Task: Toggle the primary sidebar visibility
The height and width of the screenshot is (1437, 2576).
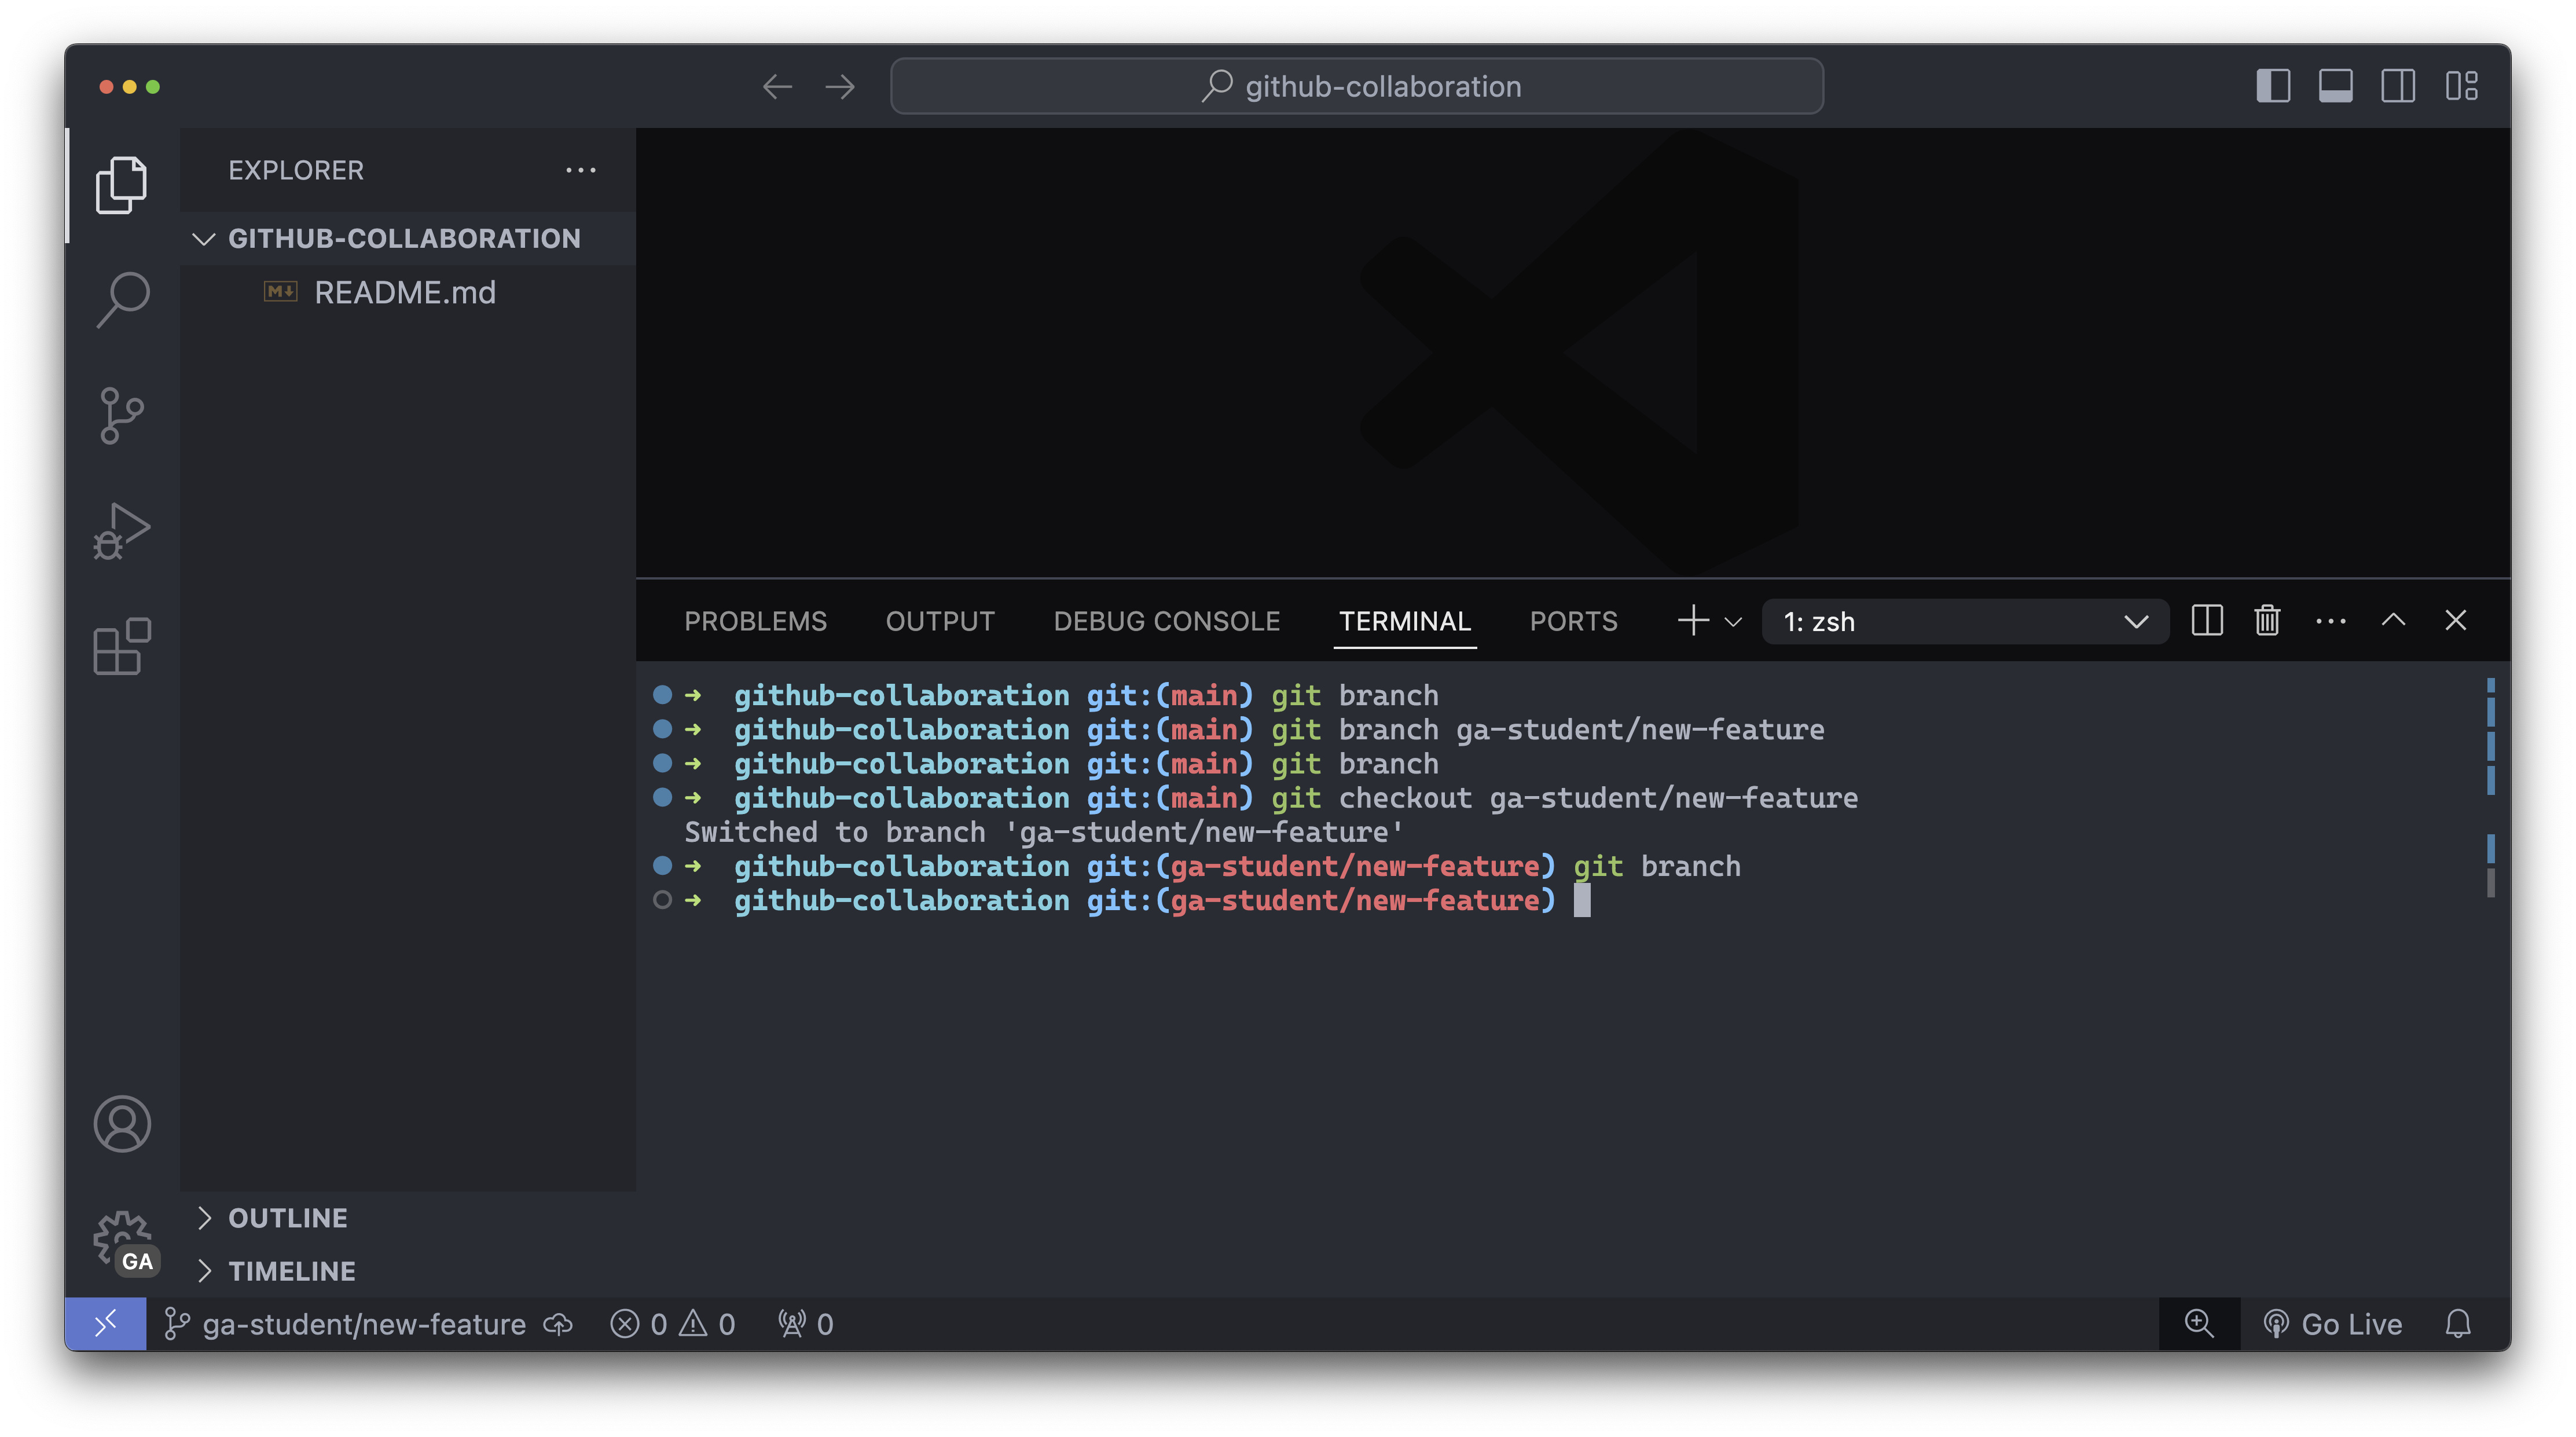Action: coord(2273,86)
